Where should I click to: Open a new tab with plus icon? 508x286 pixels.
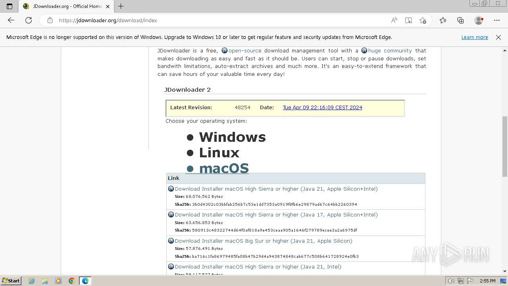tap(121, 6)
